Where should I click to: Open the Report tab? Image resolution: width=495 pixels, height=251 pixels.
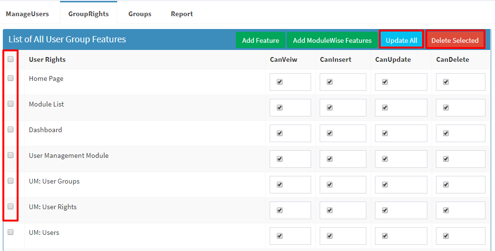(182, 14)
